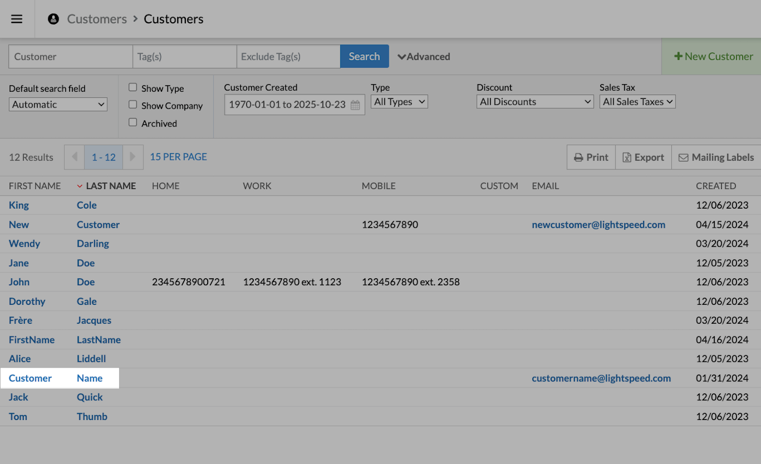This screenshot has height=464, width=761.
Task: Sort by the Last Name column header
Action: click(110, 186)
